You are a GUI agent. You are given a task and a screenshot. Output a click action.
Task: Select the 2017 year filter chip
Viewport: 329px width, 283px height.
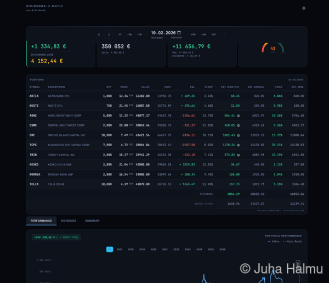(120, 249)
